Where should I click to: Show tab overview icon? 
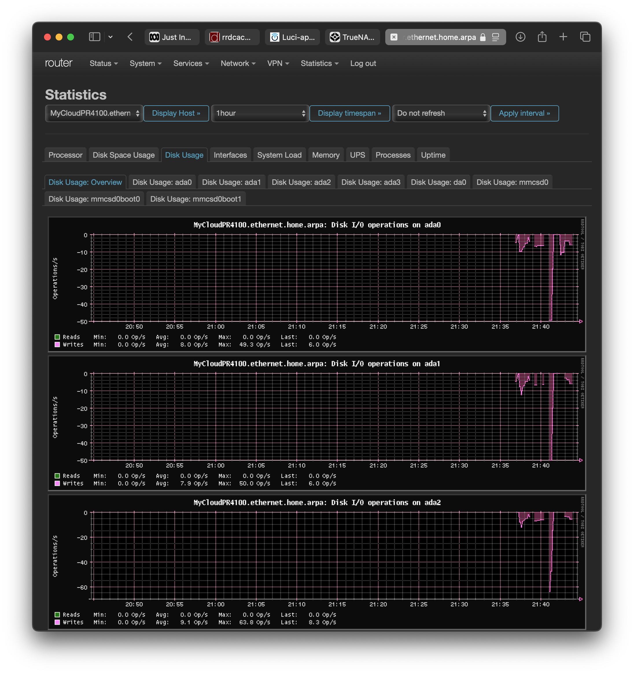click(x=585, y=37)
